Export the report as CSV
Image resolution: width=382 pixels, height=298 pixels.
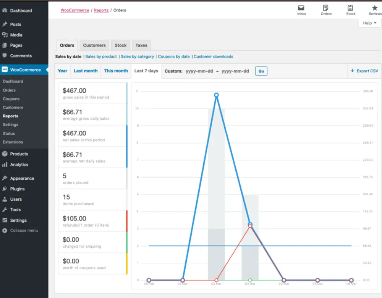pos(364,71)
